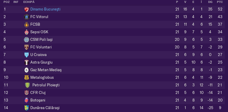Image resolution: width=228 pixels, height=112 pixels.
Task: Click the Sepsi OSK club crest
Action: pyautogui.click(x=27, y=32)
